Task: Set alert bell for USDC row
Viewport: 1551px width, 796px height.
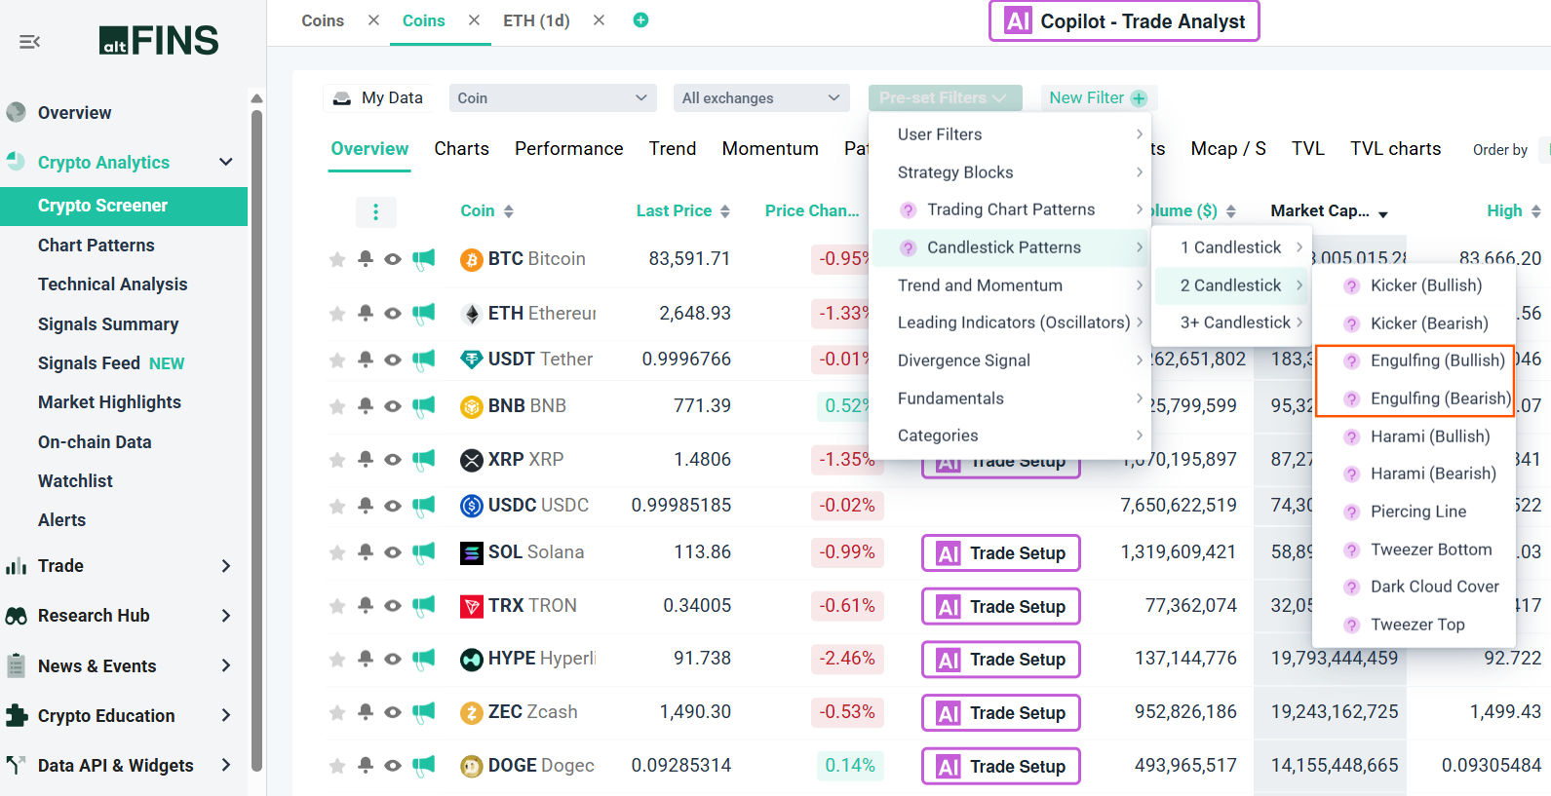Action: [x=365, y=505]
